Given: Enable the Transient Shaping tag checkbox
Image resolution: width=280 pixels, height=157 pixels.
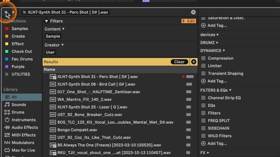Looking at the screenshot, I should (203, 74).
